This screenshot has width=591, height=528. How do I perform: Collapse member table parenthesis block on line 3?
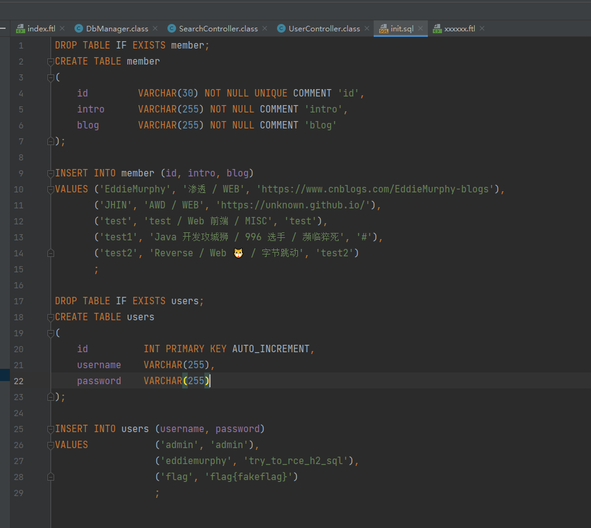pos(50,77)
